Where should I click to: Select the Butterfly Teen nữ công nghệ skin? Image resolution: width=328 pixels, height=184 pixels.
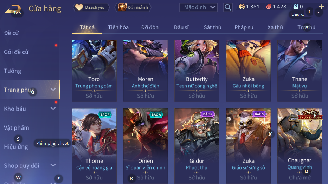197,71
